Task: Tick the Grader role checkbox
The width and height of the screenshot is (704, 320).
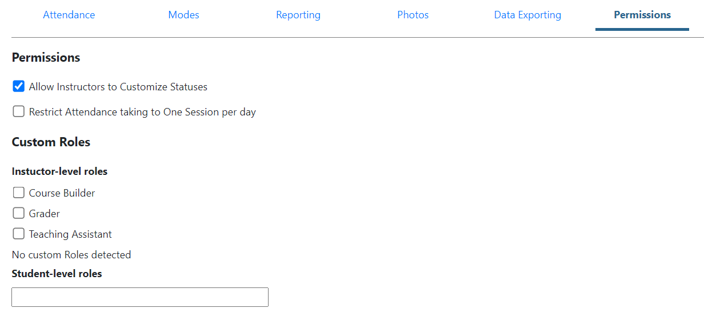Action: [19, 214]
